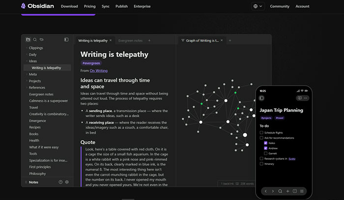Uncheck the Keiko checkbox
The height and width of the screenshot is (200, 344).
(266, 143)
